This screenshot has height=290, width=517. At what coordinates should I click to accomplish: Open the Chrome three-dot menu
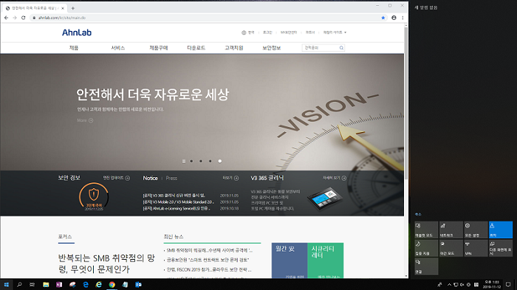coord(403,18)
